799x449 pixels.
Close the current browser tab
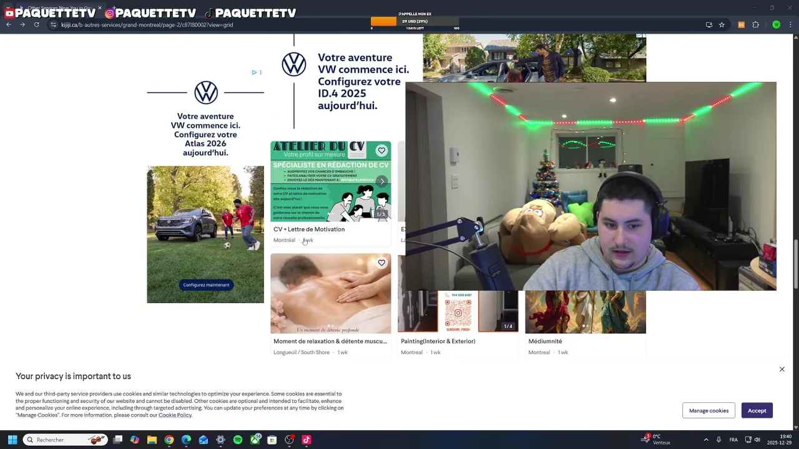[x=99, y=8]
